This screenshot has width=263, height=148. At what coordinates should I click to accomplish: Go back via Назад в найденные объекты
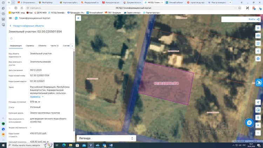click(27, 26)
